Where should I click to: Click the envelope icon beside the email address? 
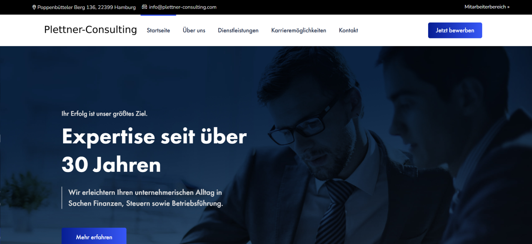click(144, 7)
